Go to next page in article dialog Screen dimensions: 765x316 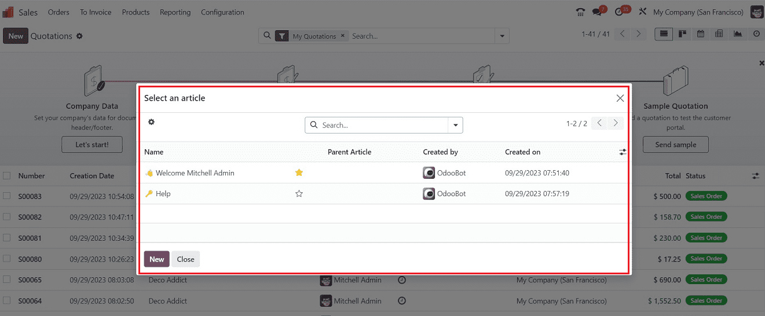616,123
